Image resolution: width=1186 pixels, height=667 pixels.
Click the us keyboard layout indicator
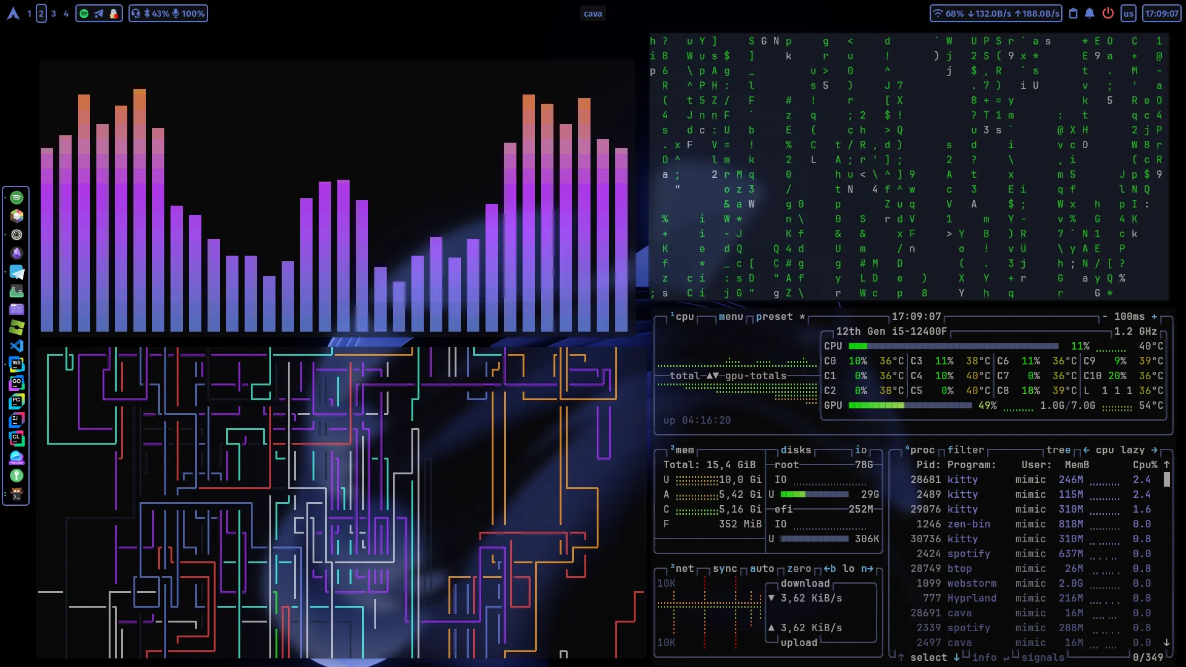pos(1129,14)
